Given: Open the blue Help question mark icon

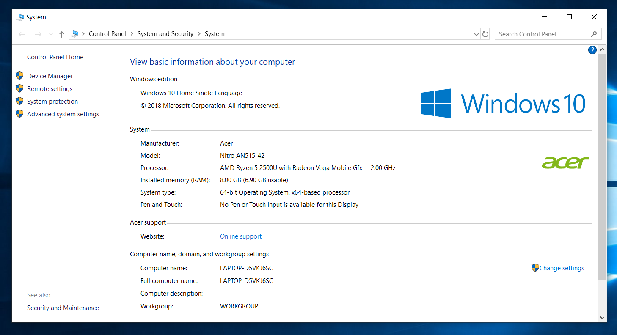Looking at the screenshot, I should tap(592, 50).
